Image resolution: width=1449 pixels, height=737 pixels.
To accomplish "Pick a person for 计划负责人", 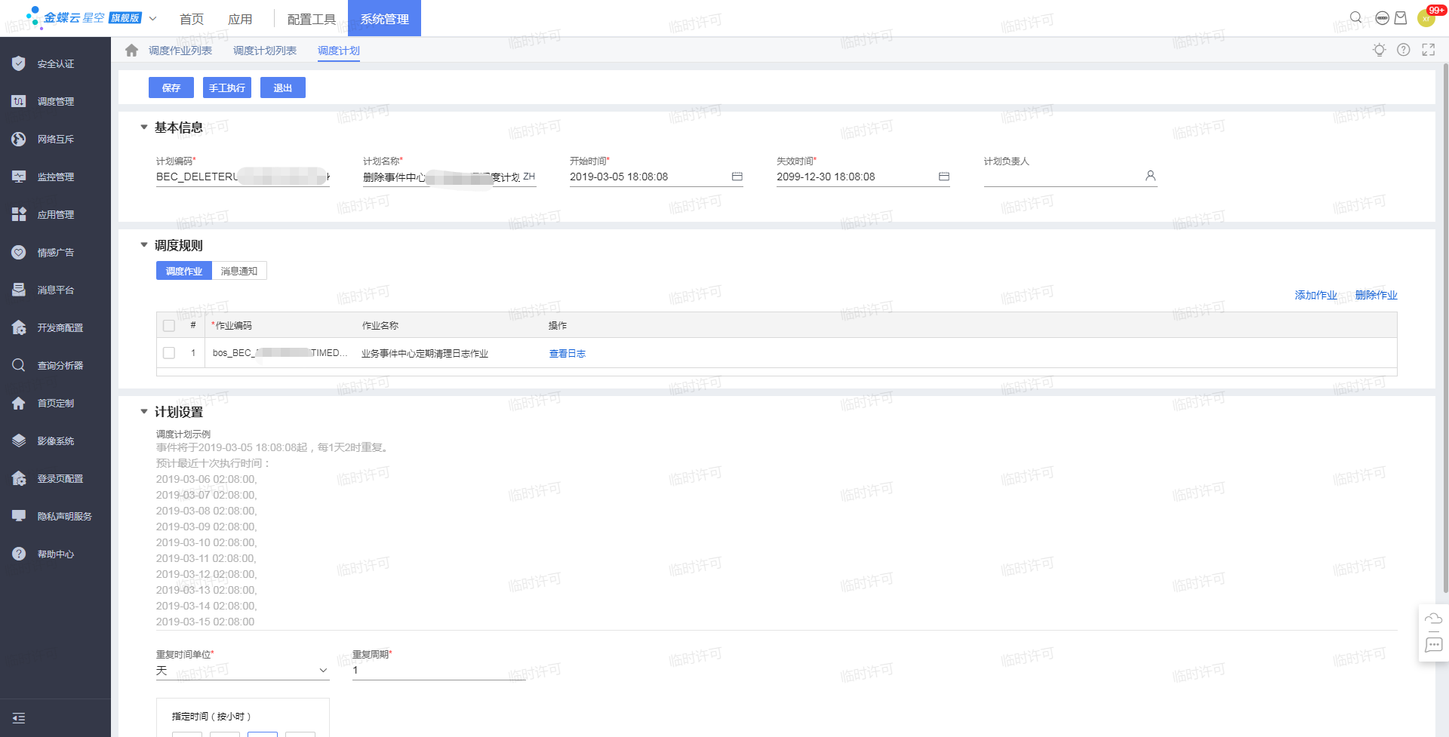I will 1150,176.
